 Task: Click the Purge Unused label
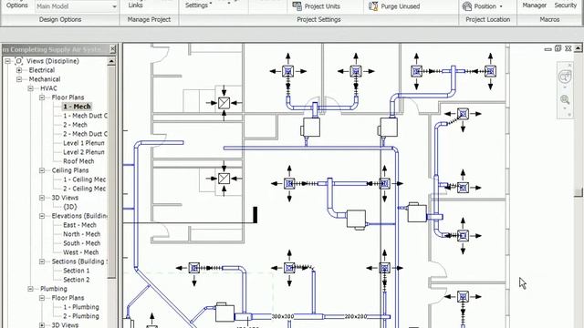click(x=400, y=6)
